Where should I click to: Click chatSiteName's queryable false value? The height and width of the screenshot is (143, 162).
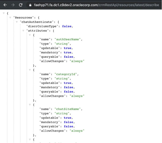click(x=68, y=126)
